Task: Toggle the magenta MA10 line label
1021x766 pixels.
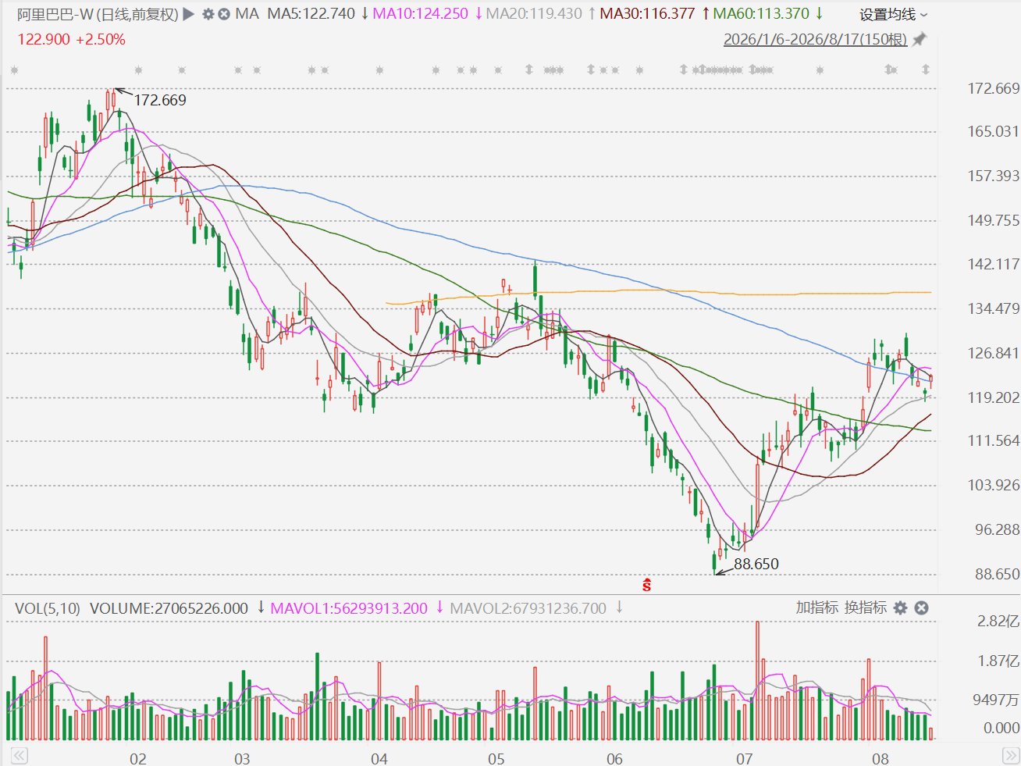Action: pyautogui.click(x=421, y=14)
